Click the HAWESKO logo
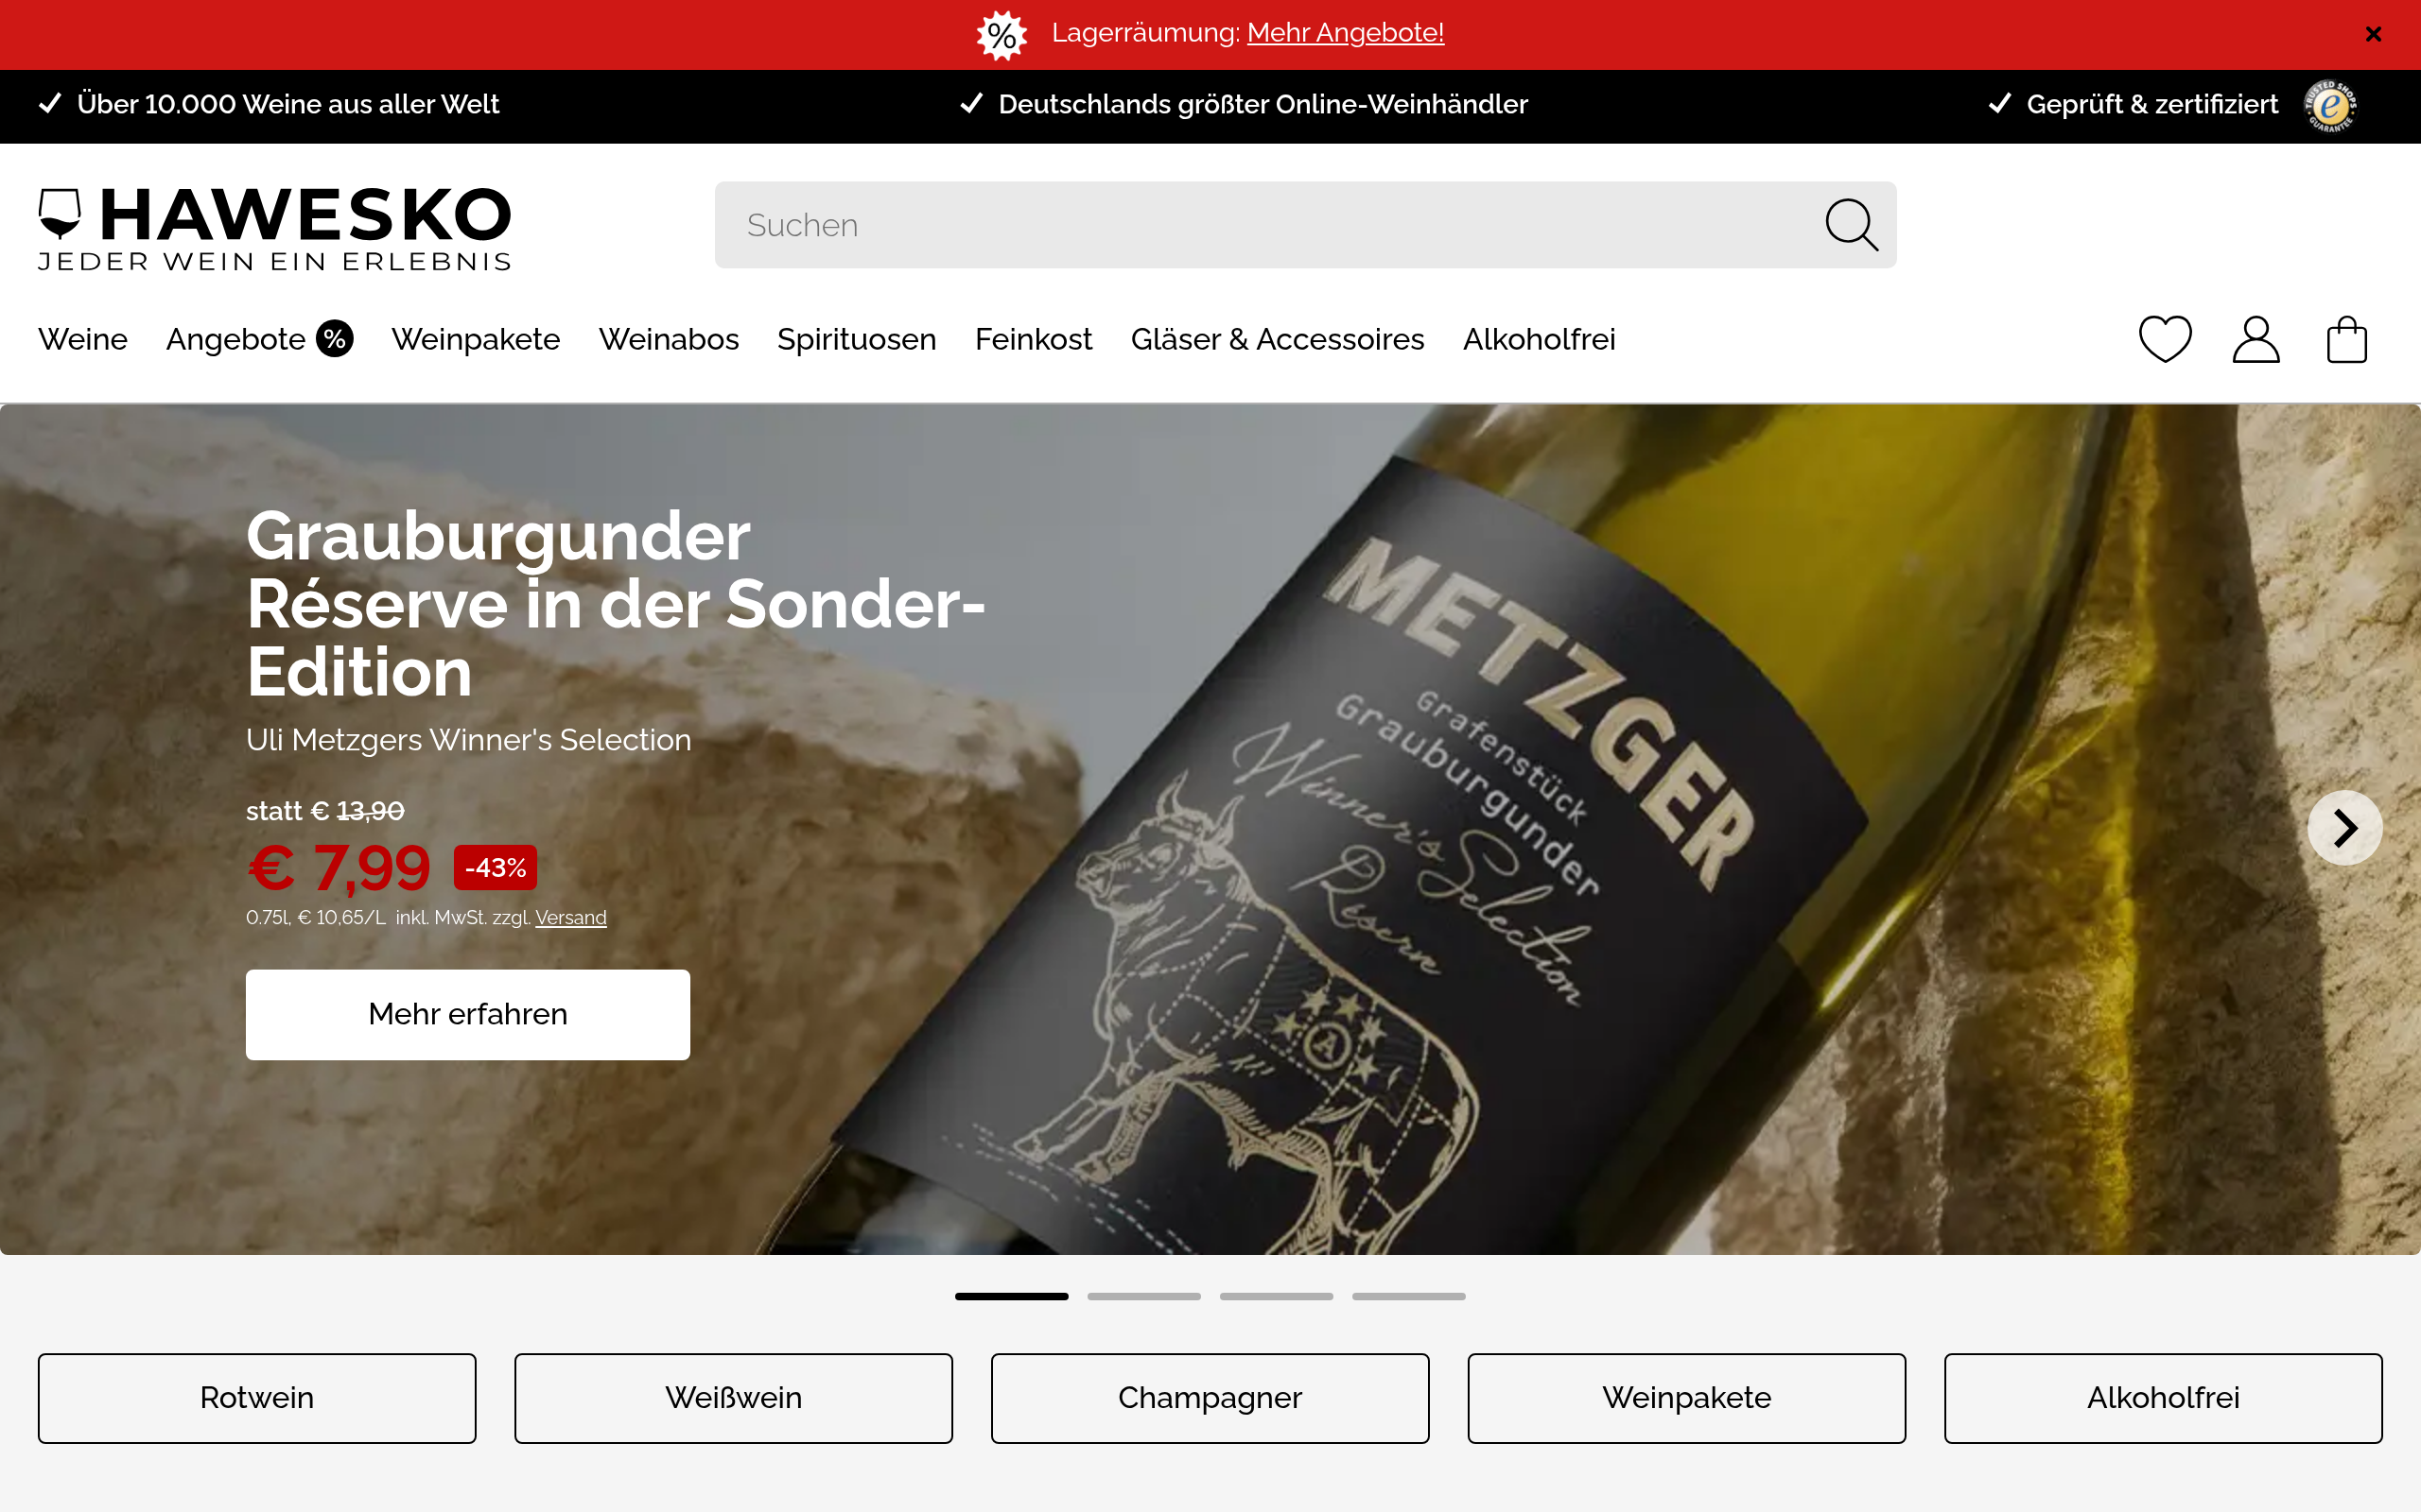2421x1512 pixels. [274, 229]
